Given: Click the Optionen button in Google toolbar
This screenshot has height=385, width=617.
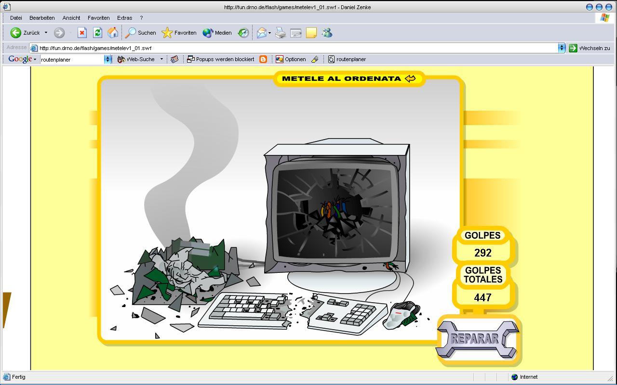Looking at the screenshot, I should coord(291,59).
